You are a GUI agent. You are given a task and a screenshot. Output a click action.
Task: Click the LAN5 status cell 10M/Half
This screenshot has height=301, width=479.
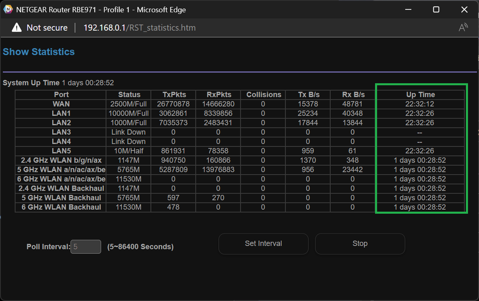click(129, 151)
